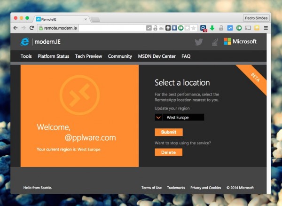Click the browser forward arrow
This screenshot has width=282, height=206.
coord(23,28)
